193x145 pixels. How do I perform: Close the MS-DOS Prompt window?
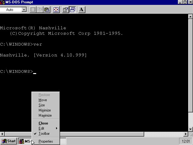coord(190,2)
